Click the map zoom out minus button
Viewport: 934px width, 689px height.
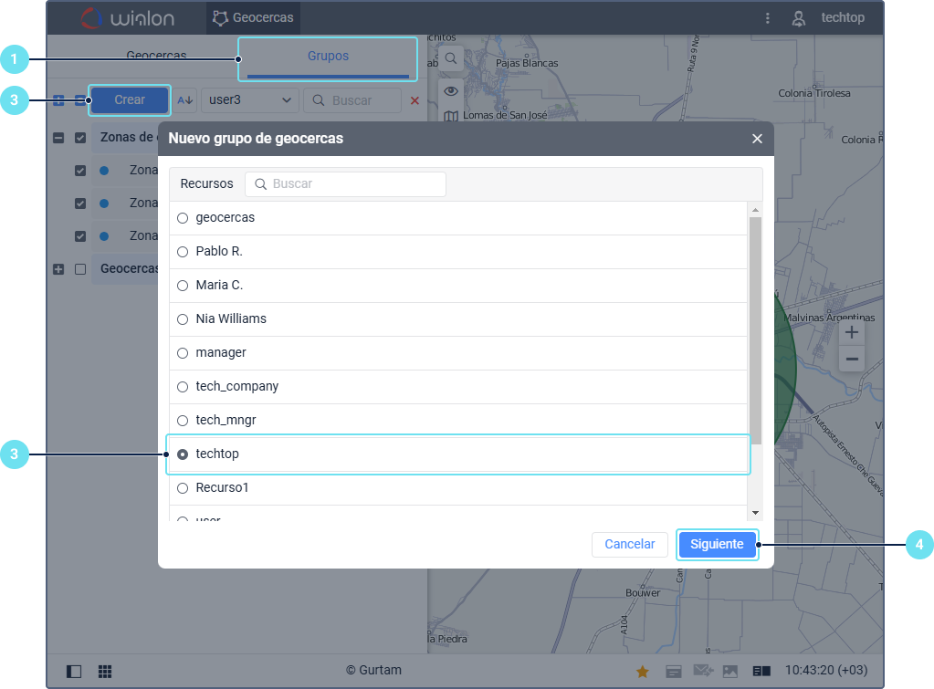point(851,360)
